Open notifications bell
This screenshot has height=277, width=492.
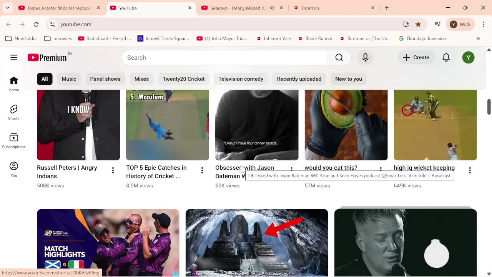446,58
